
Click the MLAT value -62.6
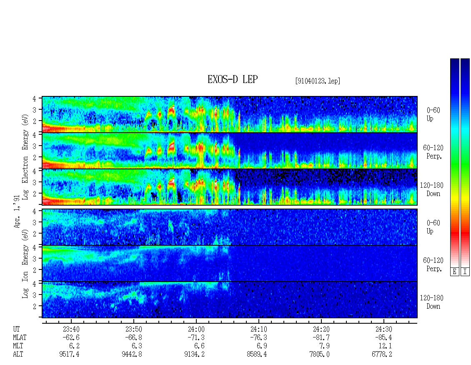click(71, 337)
